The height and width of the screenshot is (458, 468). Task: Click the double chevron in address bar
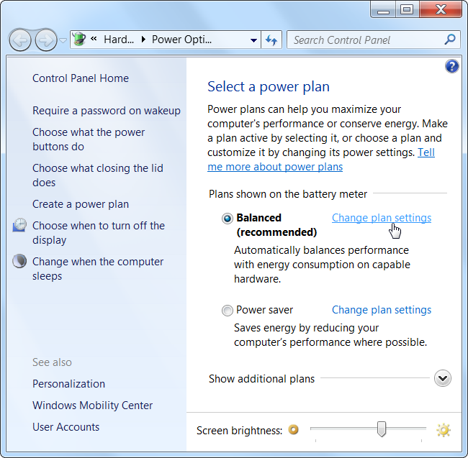(x=94, y=39)
